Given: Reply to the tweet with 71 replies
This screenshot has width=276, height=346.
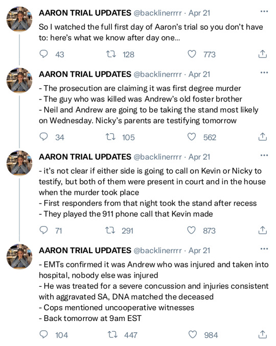Looking at the screenshot, I should (x=43, y=230).
